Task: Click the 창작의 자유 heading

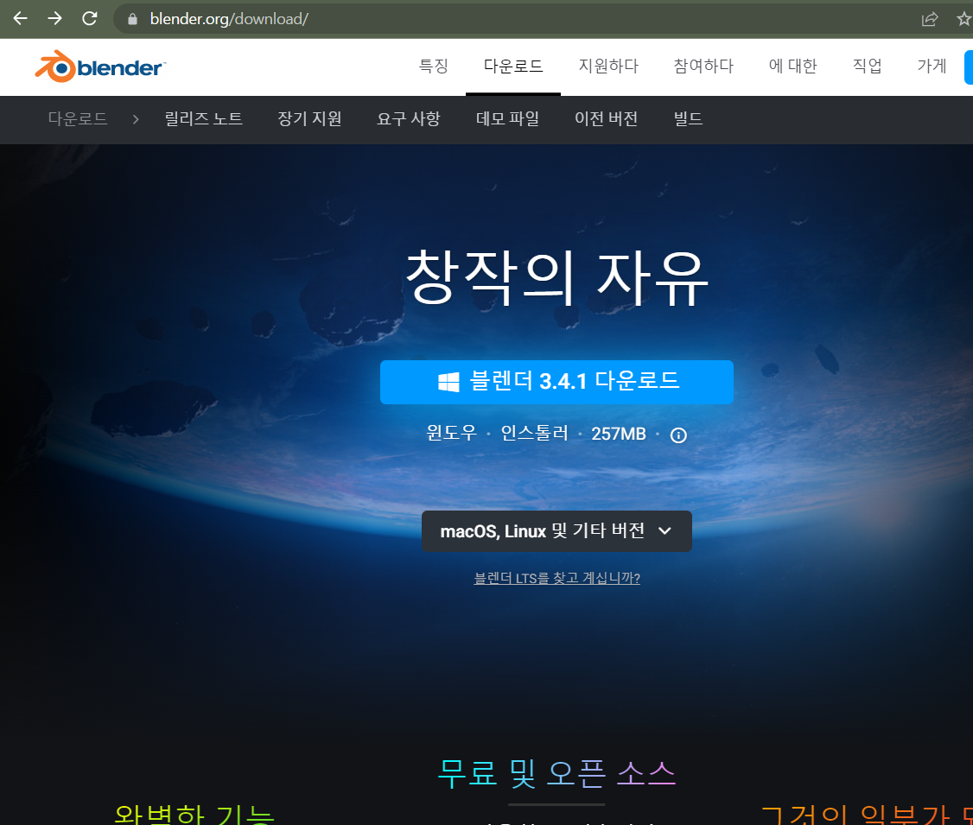Action: 556,278
